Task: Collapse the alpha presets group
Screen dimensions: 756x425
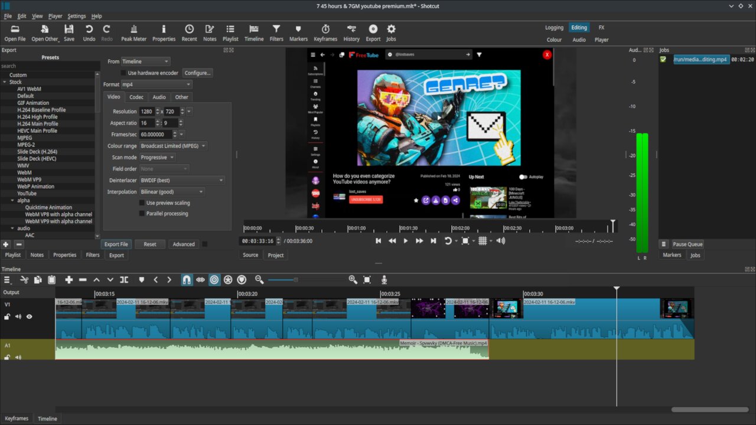Action: coord(12,201)
